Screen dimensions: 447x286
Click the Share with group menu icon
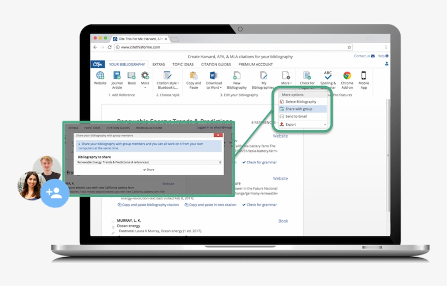coord(282,109)
